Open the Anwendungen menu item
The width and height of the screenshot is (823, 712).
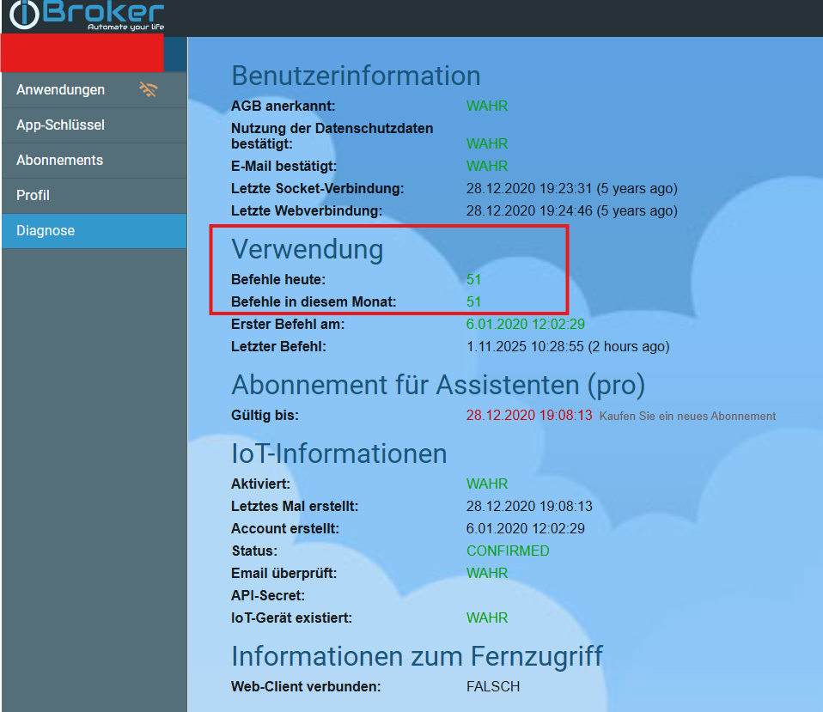94,90
